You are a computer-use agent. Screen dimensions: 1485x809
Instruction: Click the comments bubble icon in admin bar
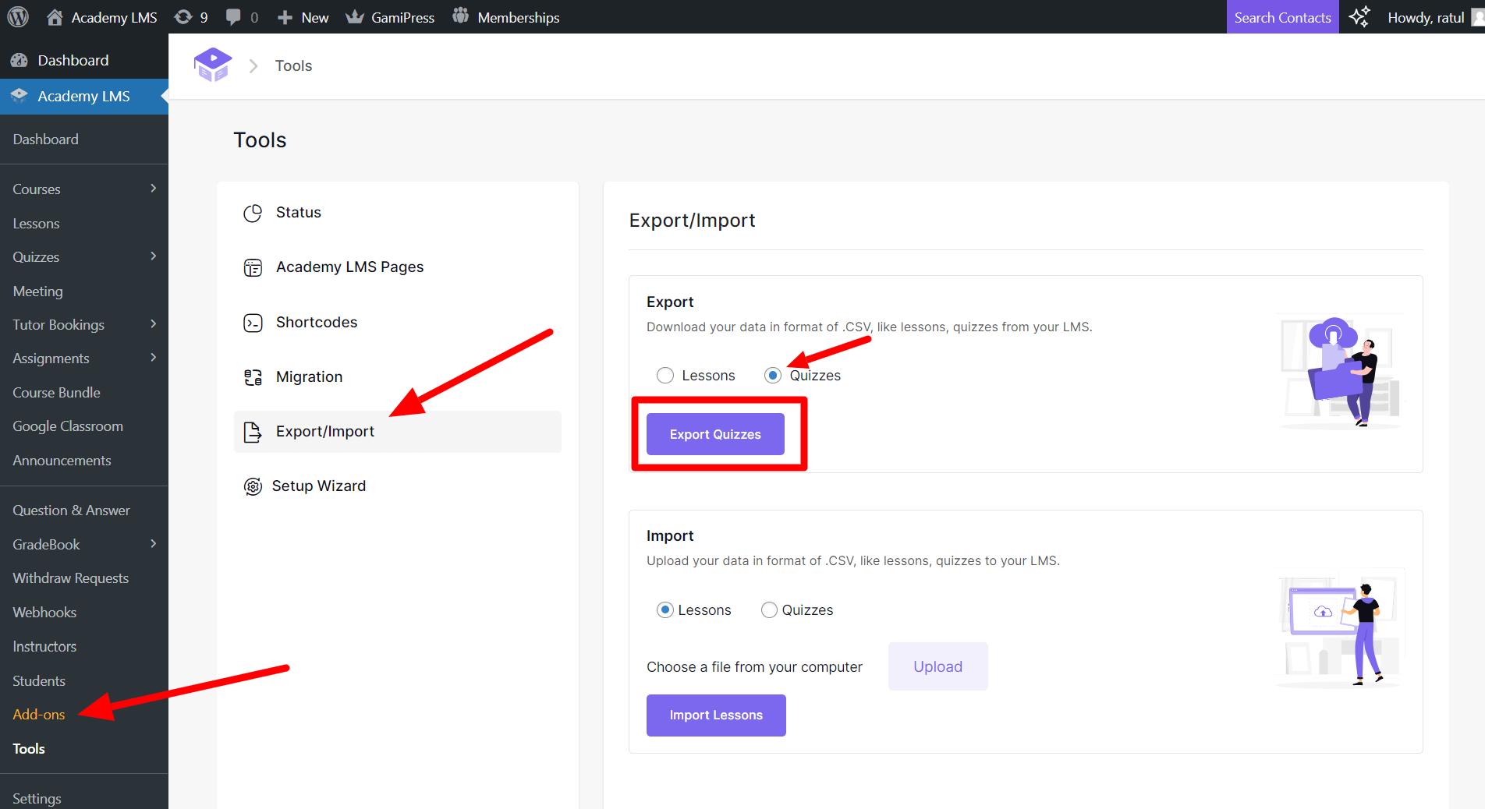[x=234, y=16]
